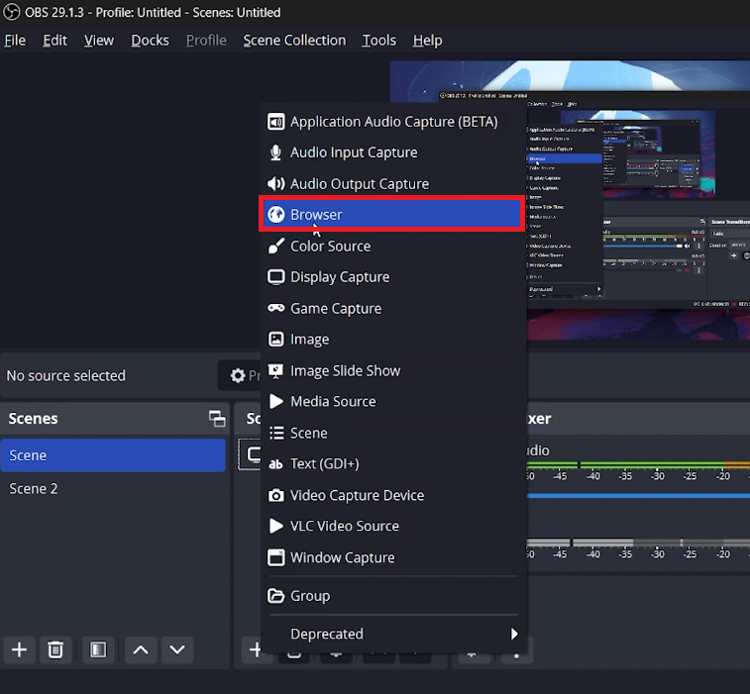Open scene filters icon in Scenes dock
Screen dimensions: 750x694
click(x=98, y=649)
